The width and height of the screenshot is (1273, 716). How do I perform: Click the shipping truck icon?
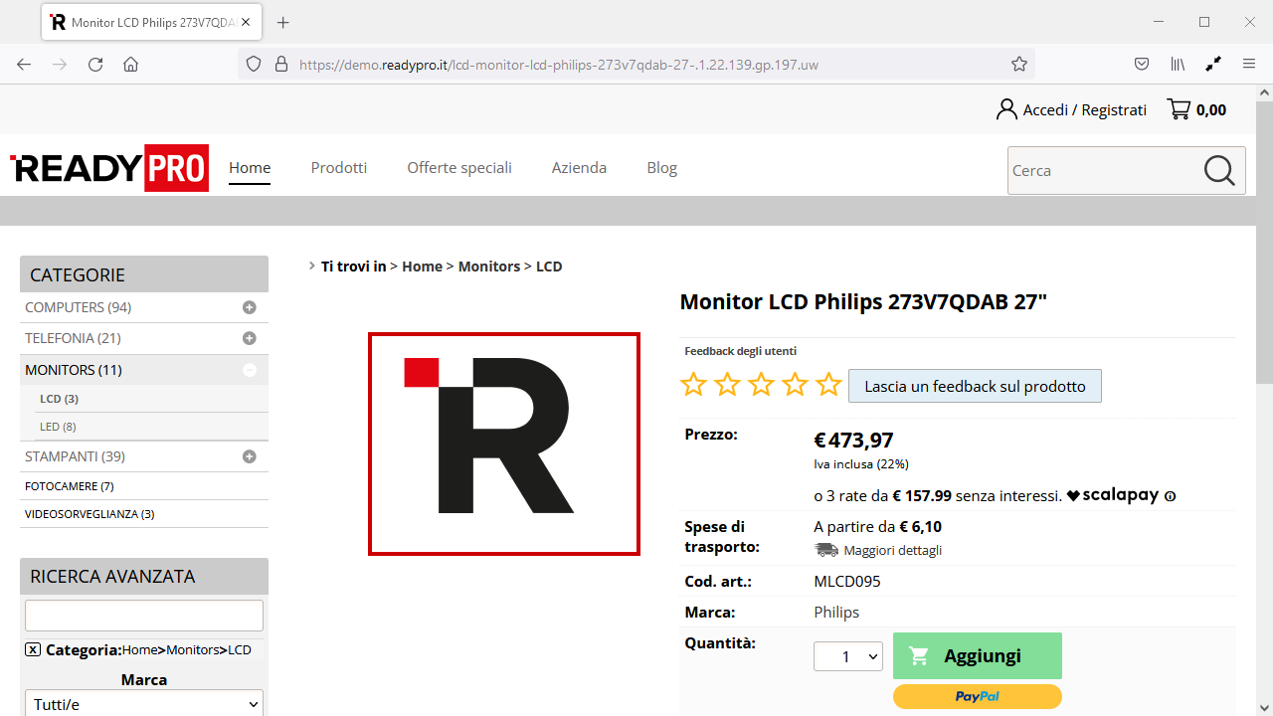point(826,550)
